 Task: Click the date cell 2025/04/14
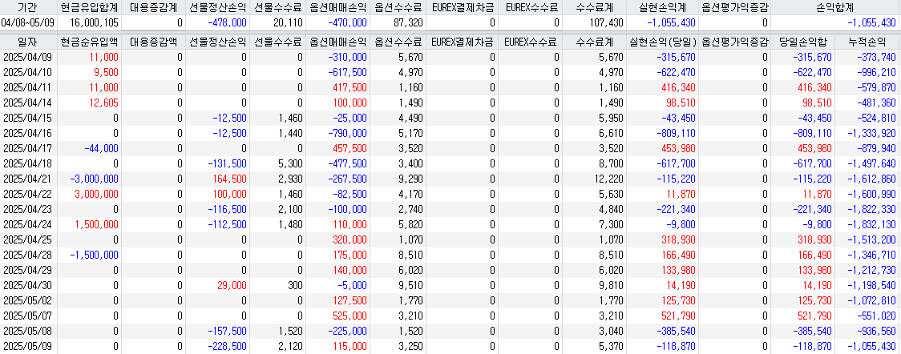click(28, 103)
